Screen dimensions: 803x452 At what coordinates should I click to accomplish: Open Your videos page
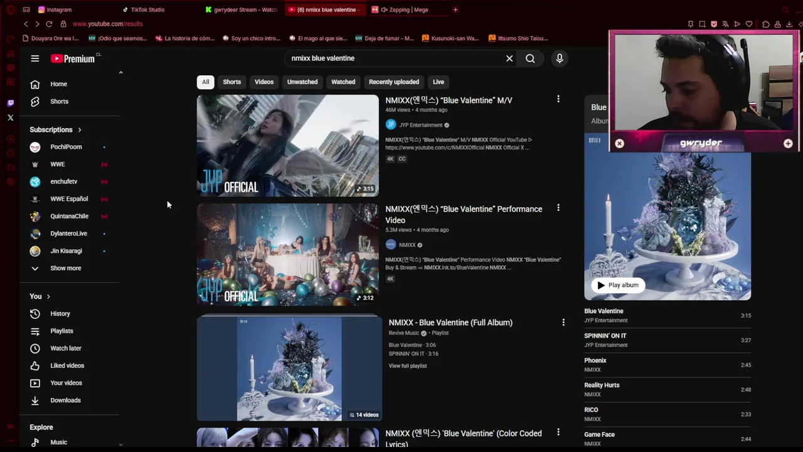(x=66, y=383)
